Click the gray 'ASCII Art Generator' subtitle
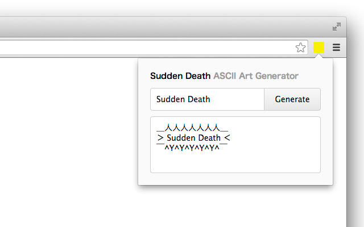Viewport: 364px width, 227px height. 256,75
